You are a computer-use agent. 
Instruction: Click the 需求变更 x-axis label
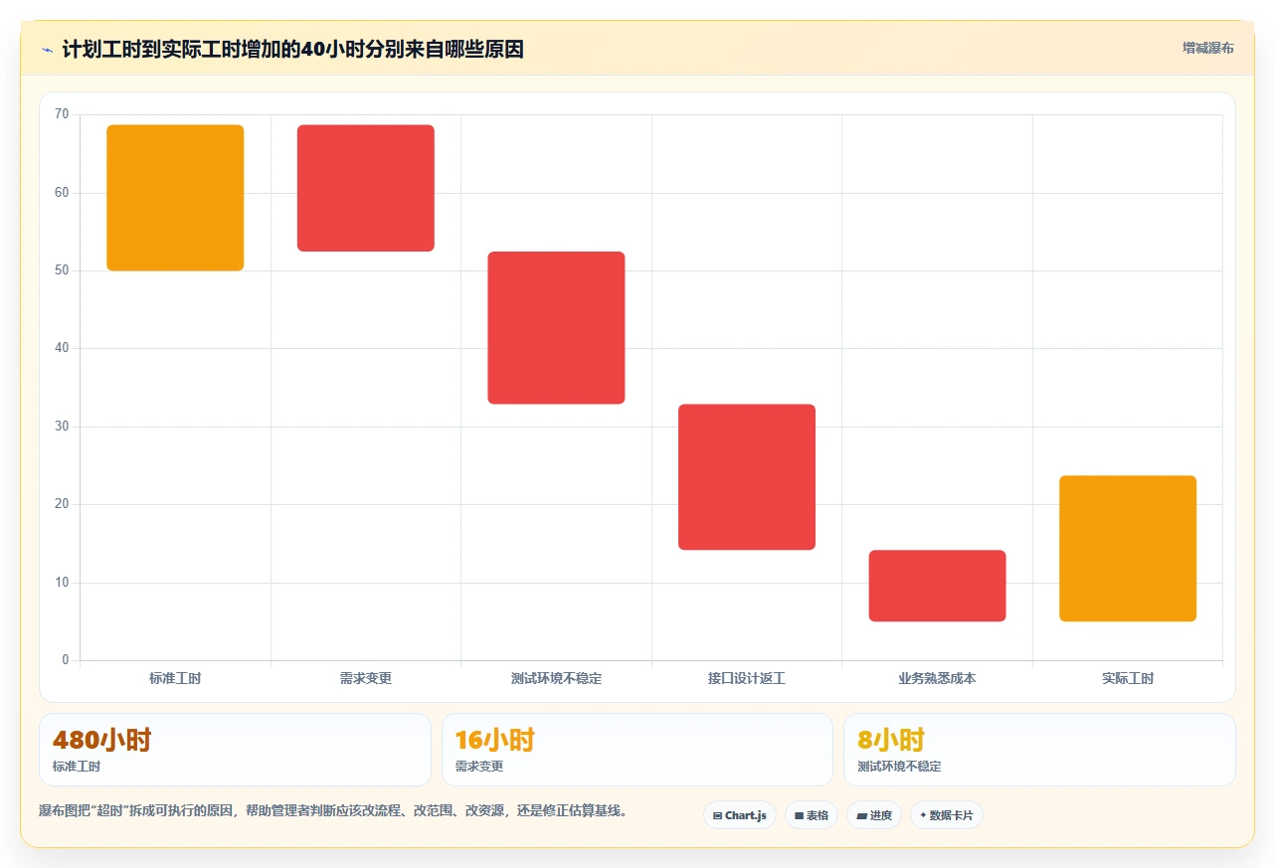tap(366, 678)
